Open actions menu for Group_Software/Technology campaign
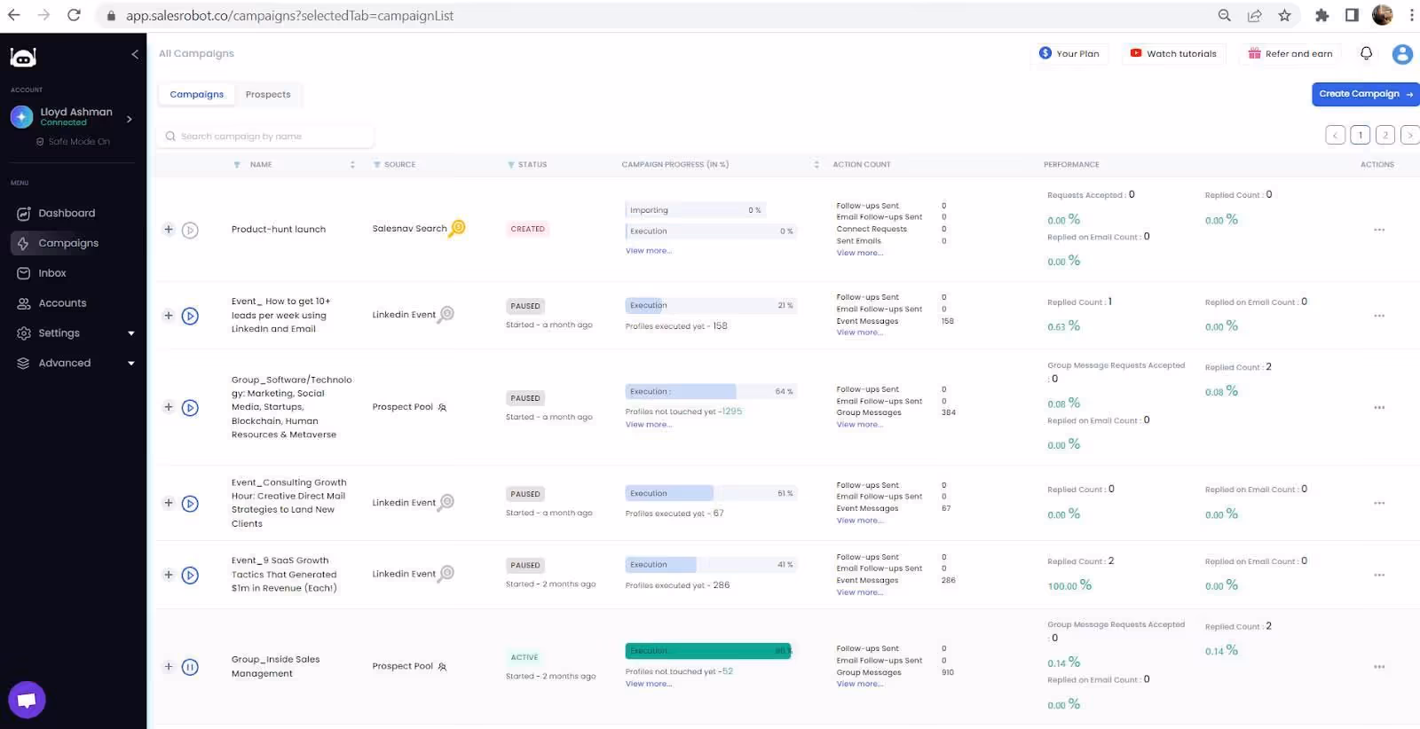1420x729 pixels. (x=1379, y=408)
